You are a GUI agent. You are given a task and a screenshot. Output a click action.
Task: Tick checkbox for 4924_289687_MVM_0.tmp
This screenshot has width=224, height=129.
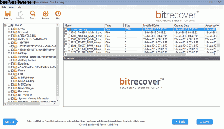66,42
